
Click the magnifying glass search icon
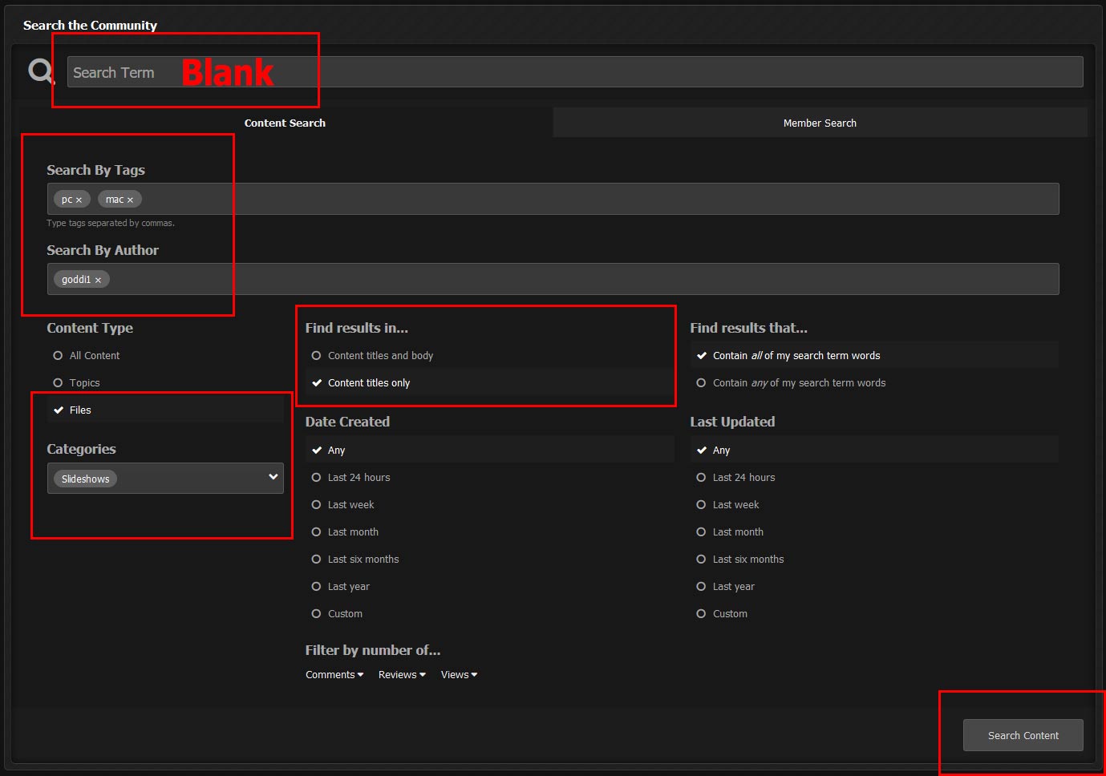coord(40,71)
